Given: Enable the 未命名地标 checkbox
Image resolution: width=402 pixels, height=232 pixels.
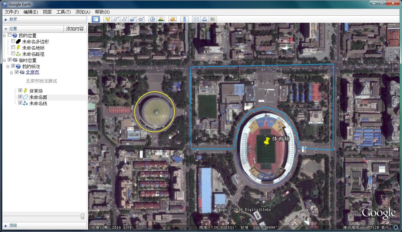Looking at the screenshot, I should click(13, 47).
